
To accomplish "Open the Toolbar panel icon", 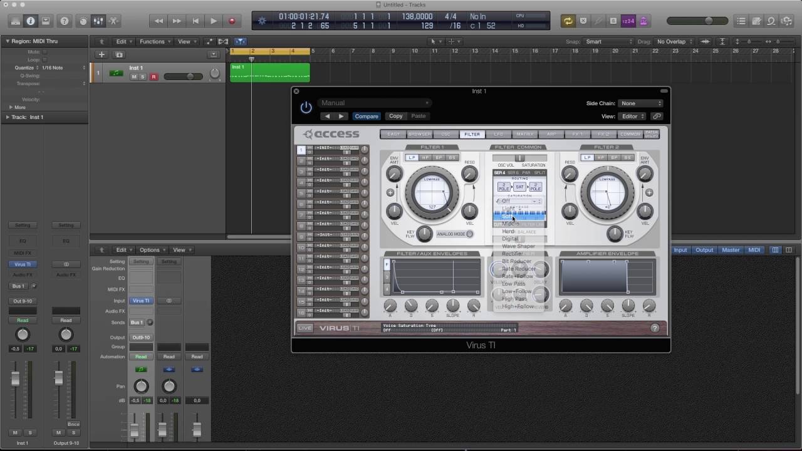I will point(46,21).
